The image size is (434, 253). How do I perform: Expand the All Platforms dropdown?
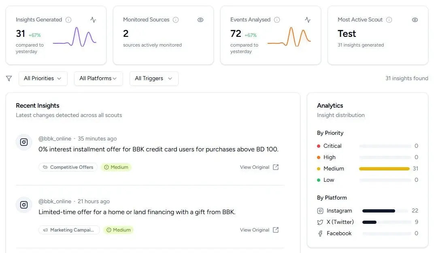tap(98, 79)
